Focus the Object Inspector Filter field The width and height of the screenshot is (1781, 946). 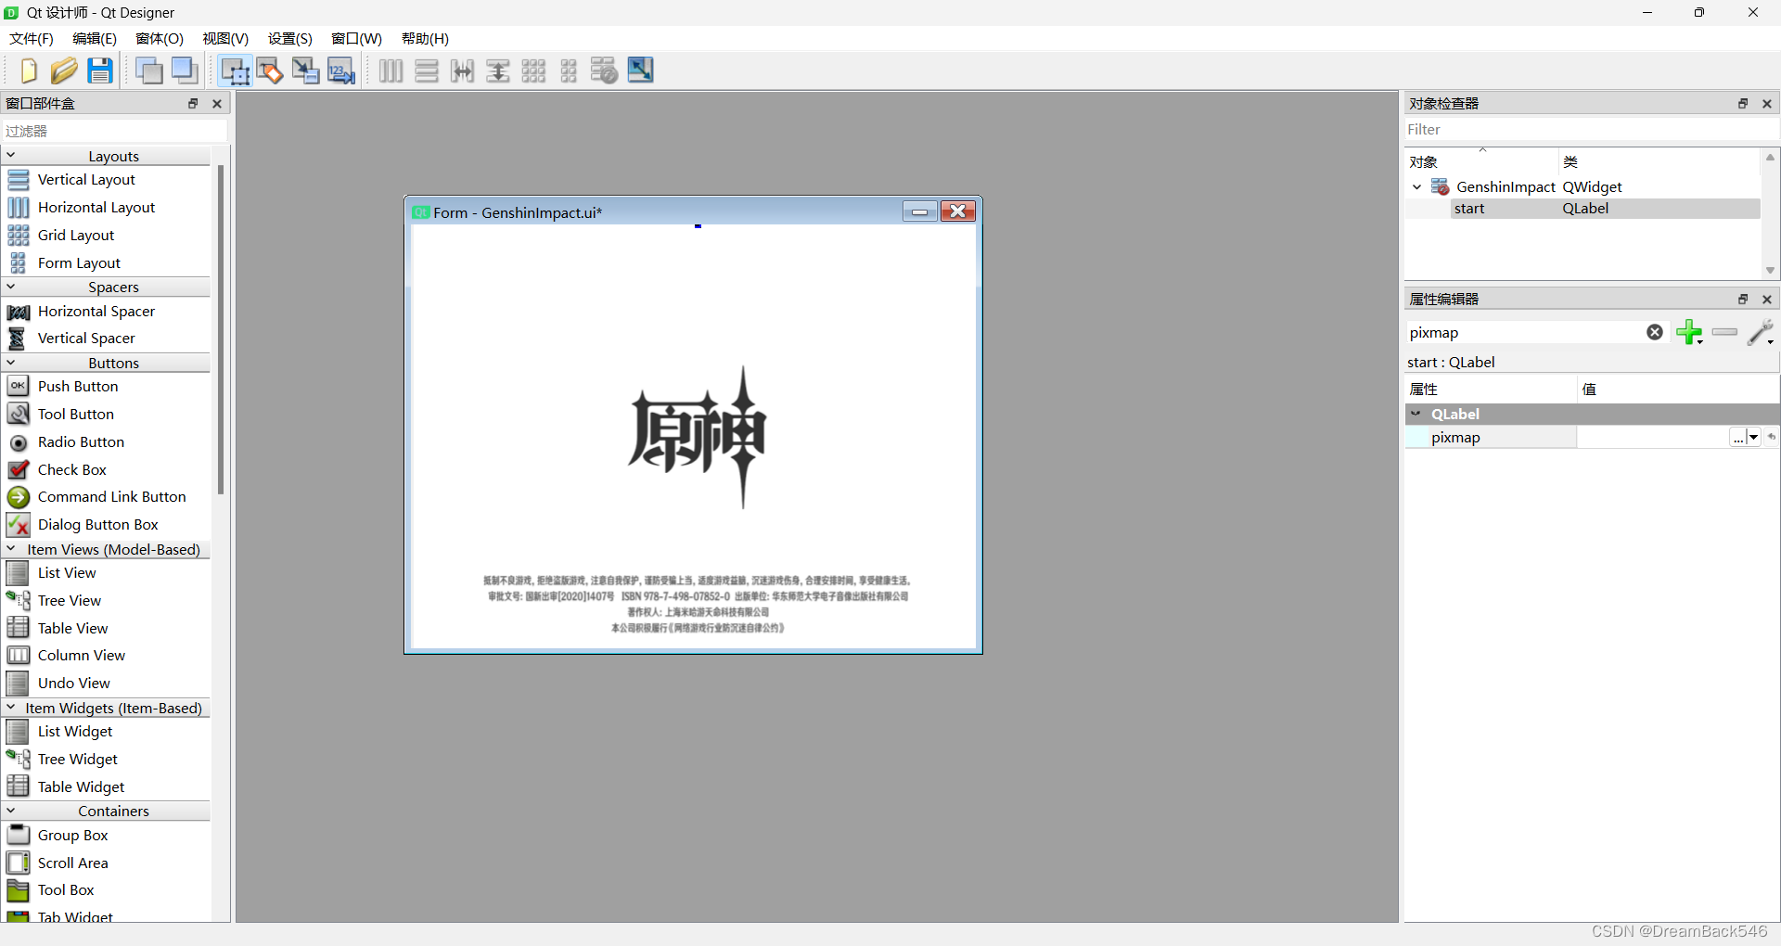tap(1590, 130)
